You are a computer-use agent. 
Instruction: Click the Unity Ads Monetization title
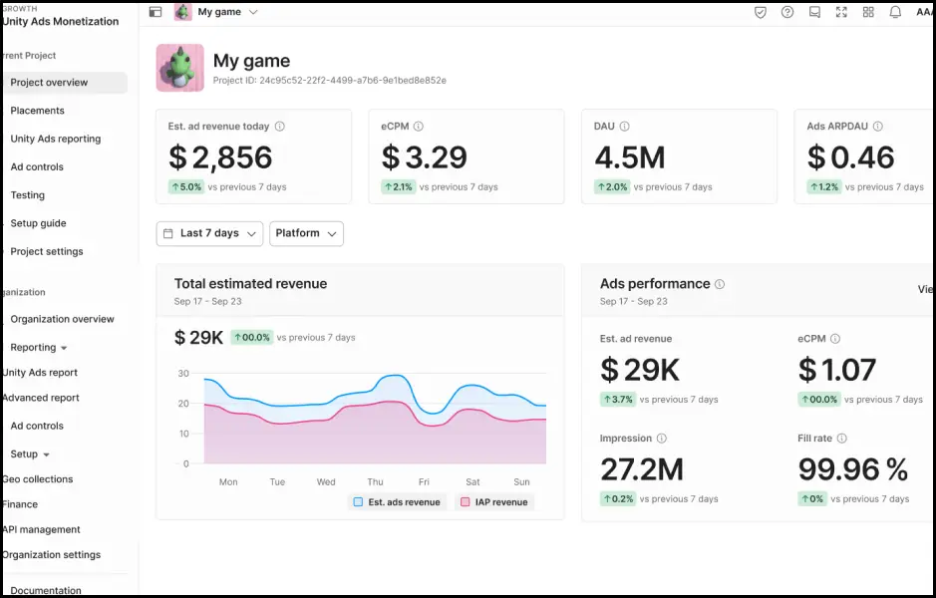click(60, 22)
